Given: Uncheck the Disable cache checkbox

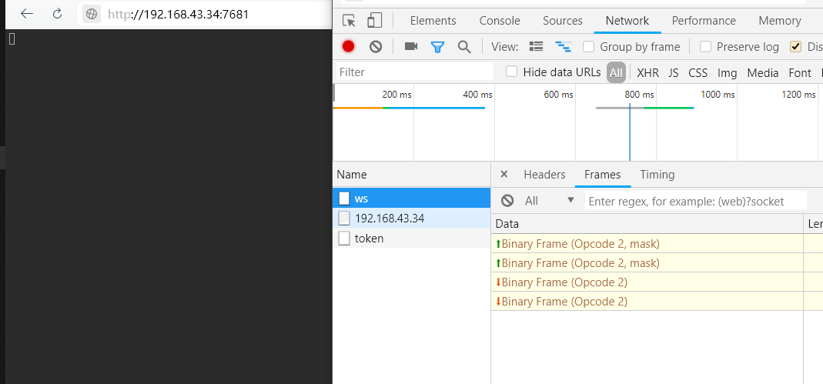Looking at the screenshot, I should [796, 47].
